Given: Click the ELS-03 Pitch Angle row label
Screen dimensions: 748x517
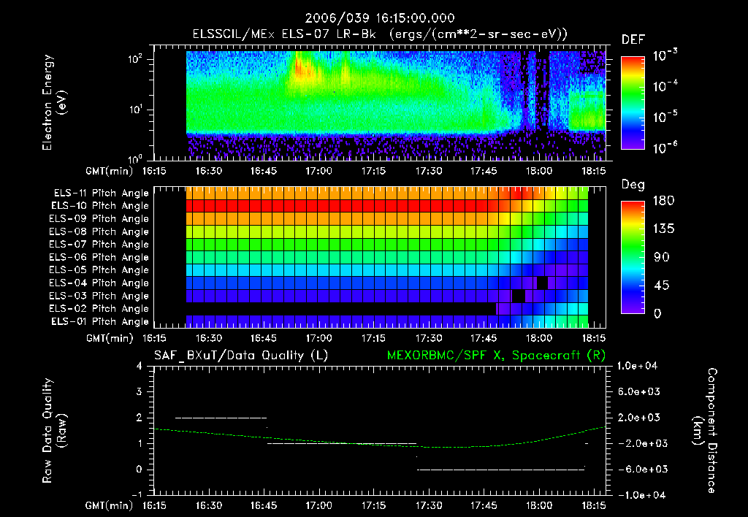Looking at the screenshot, I should click(99, 296).
